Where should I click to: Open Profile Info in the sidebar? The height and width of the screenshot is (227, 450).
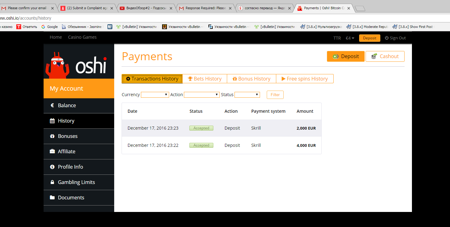[x=79, y=167]
